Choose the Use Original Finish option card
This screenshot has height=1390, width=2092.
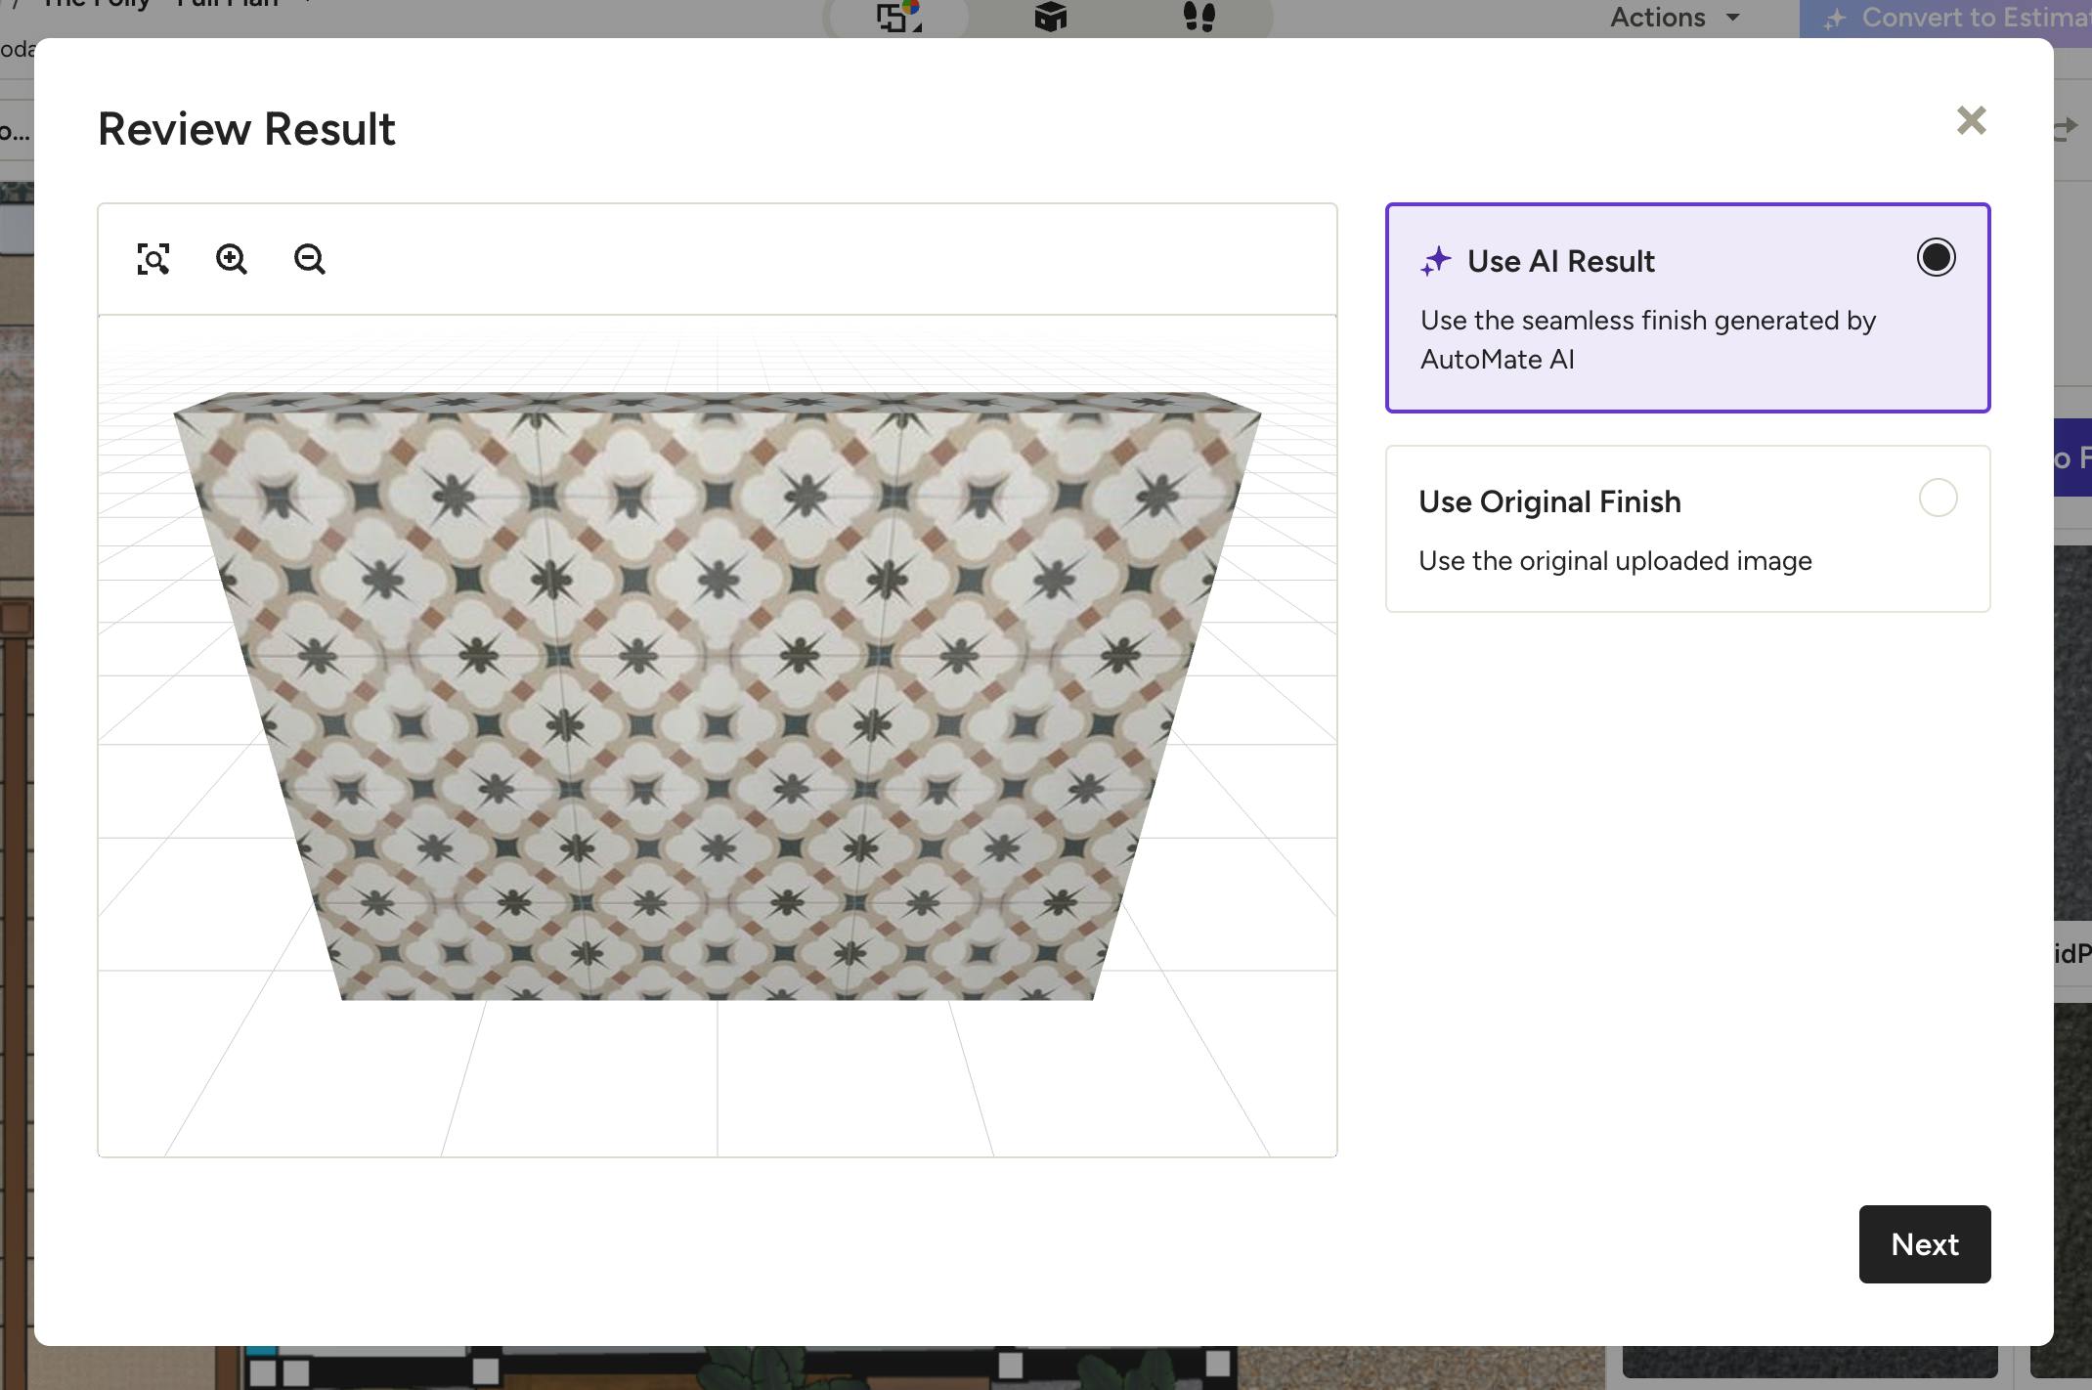click(x=1687, y=529)
